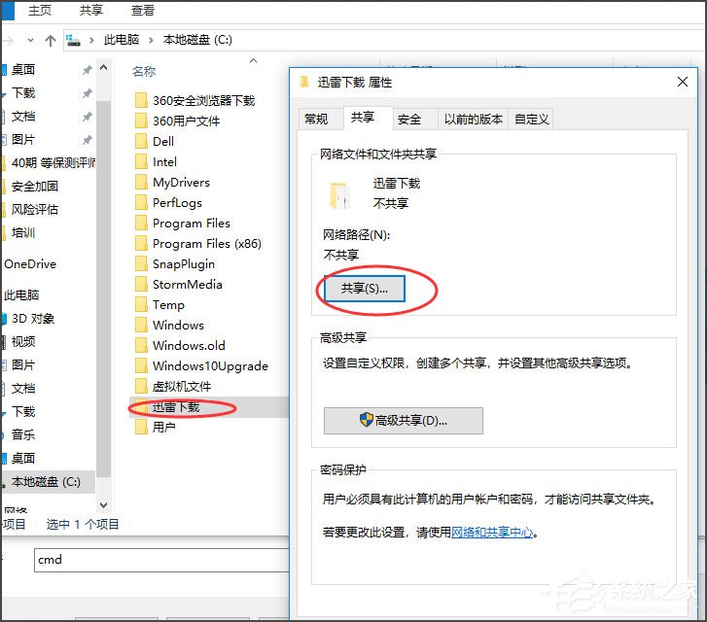The height and width of the screenshot is (622, 707).
Task: Click the navigation pane scroll-up arrow
Action: (103, 68)
